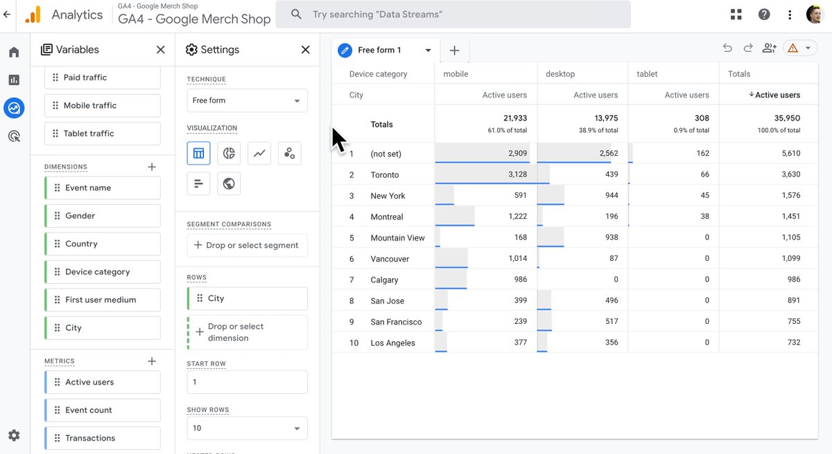Open the Show rows dropdown
Screen dimensions: 832x454
(247, 428)
